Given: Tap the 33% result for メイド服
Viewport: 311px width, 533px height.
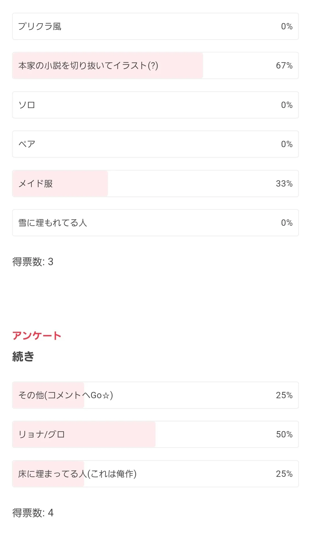Looking at the screenshot, I should coord(284,183).
